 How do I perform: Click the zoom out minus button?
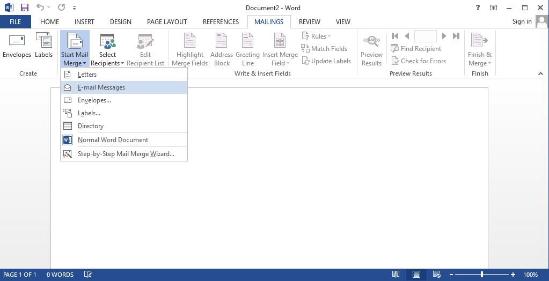451,275
